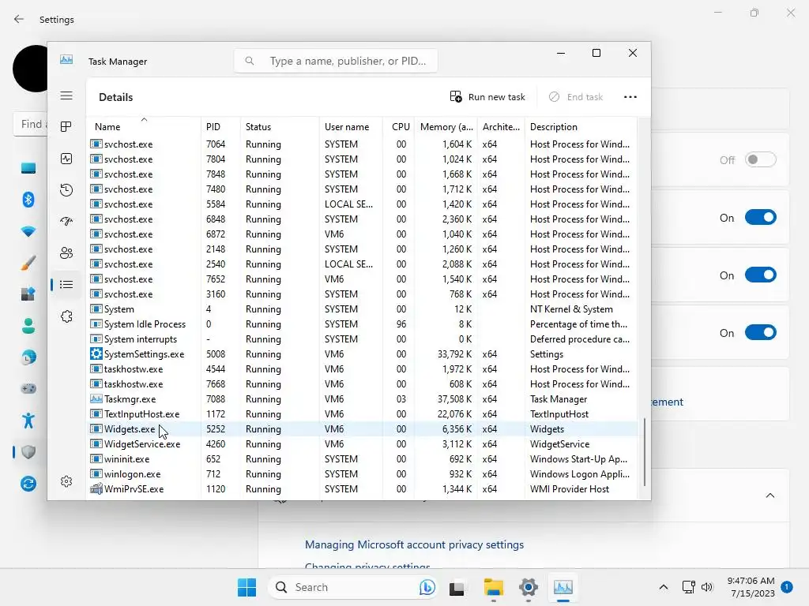Open App history page in Task Manager
This screenshot has height=606, width=809.
(66, 190)
